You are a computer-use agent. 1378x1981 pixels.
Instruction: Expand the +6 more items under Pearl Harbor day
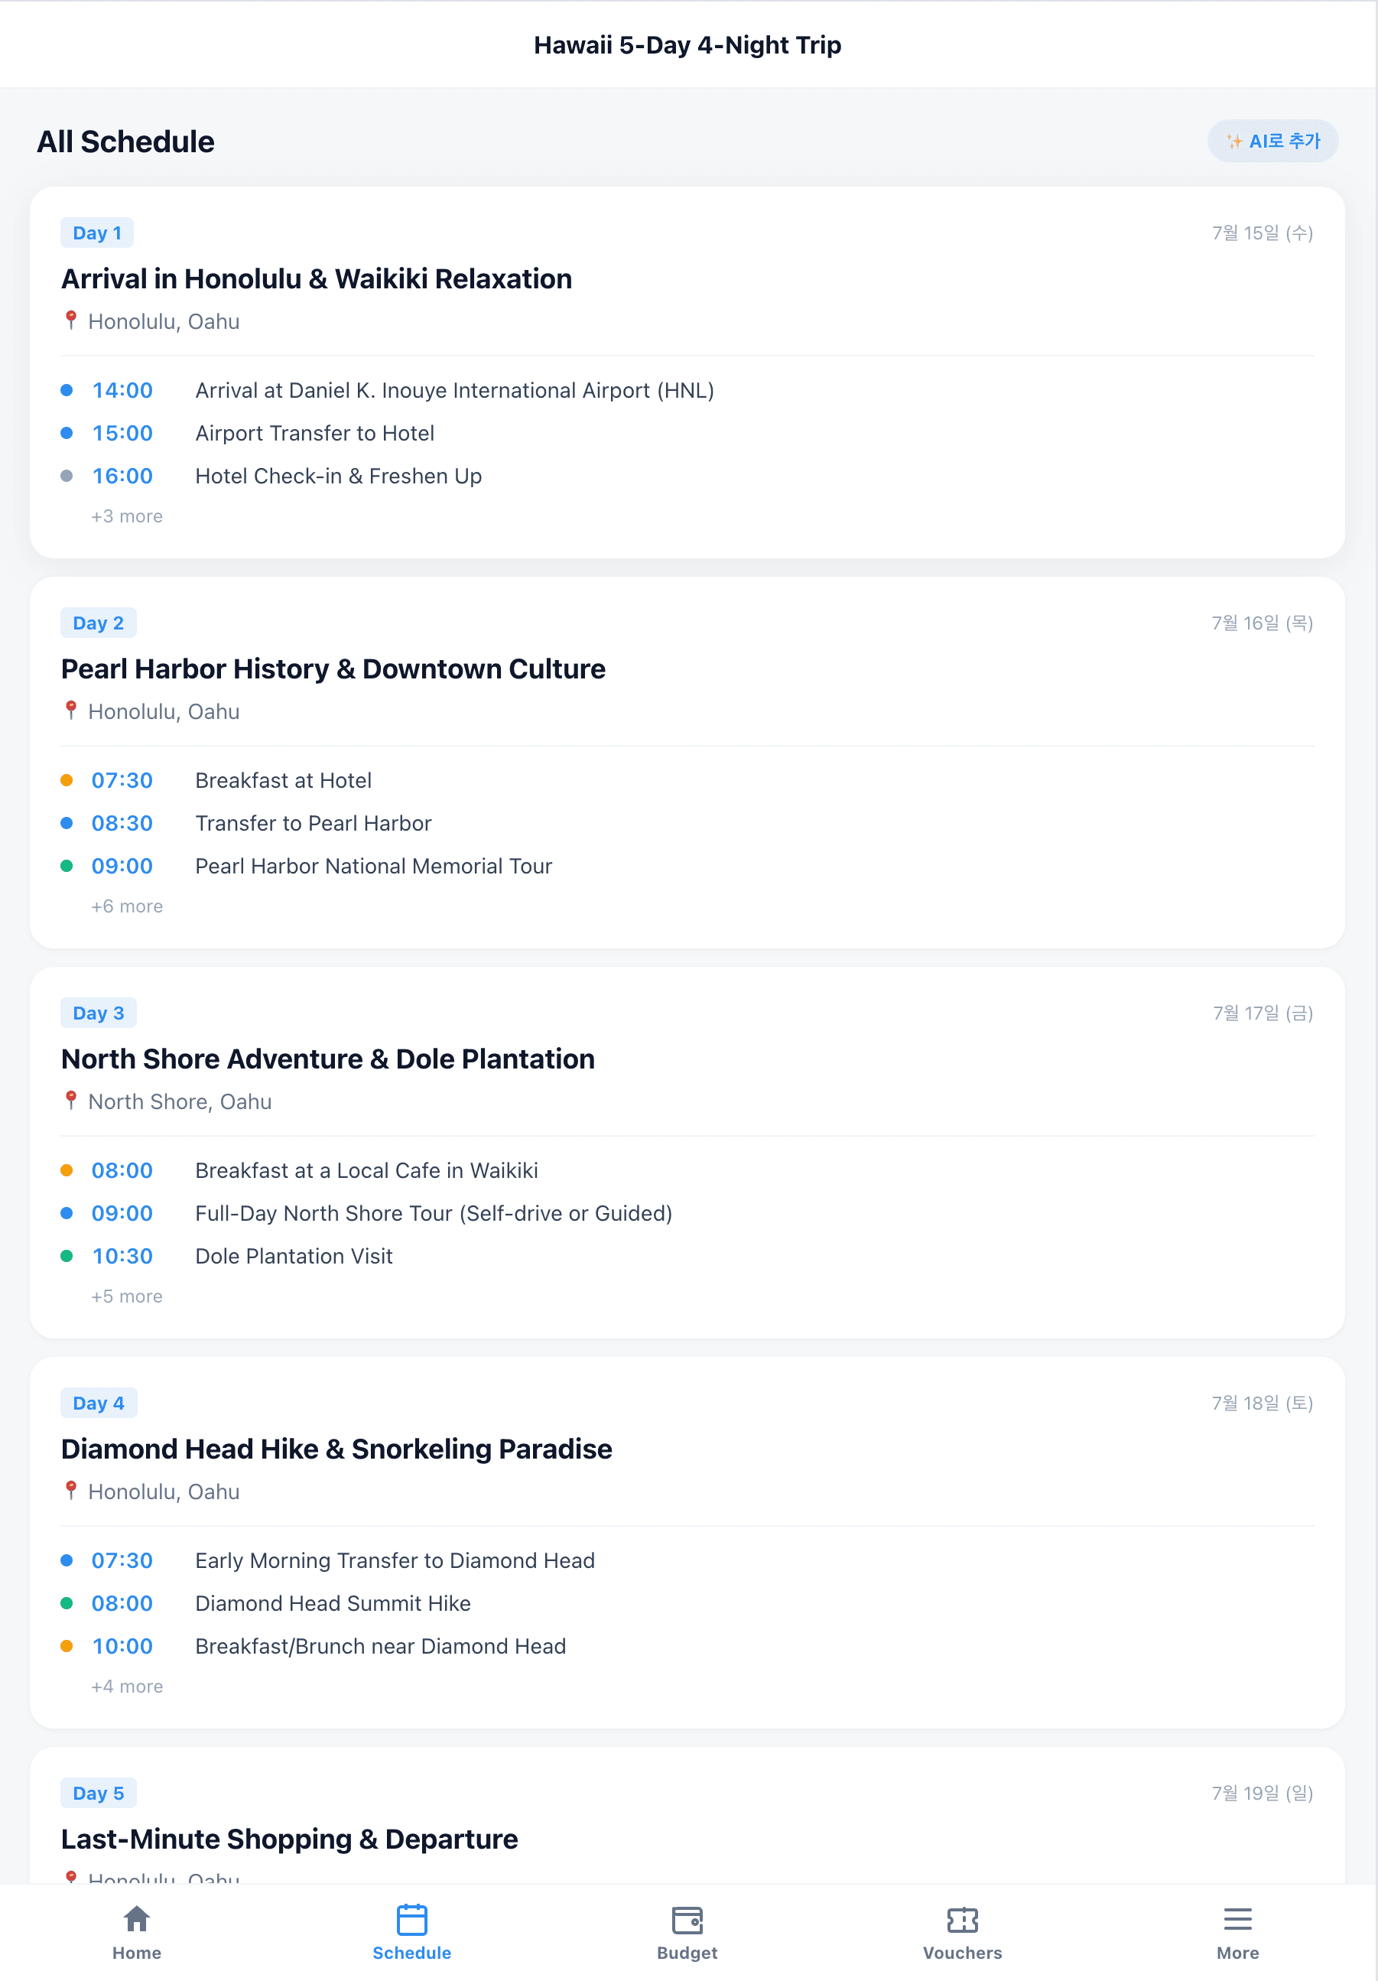click(127, 905)
